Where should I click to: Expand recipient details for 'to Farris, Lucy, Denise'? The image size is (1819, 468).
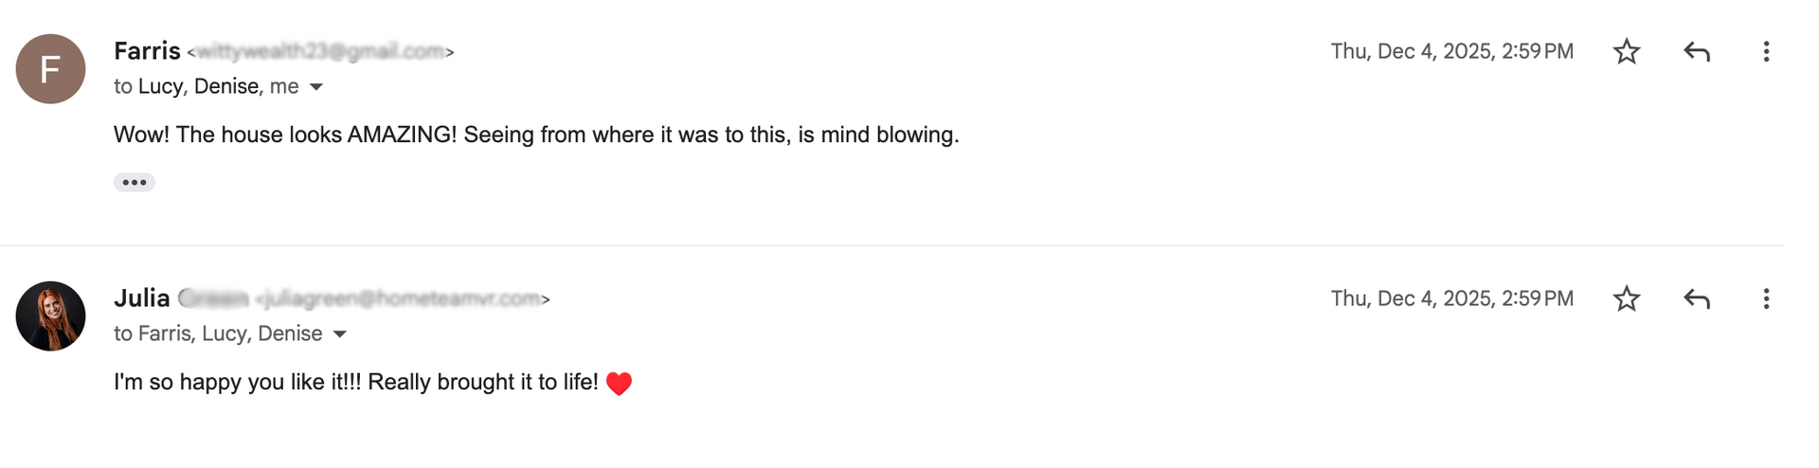point(340,334)
